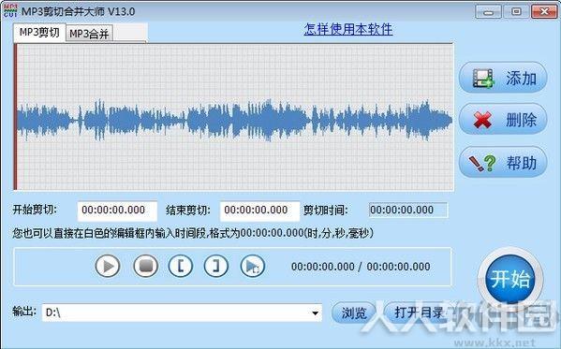Switch to the MP3剪切 tab
Image resolution: width=561 pixels, height=349 pixels.
tap(39, 33)
